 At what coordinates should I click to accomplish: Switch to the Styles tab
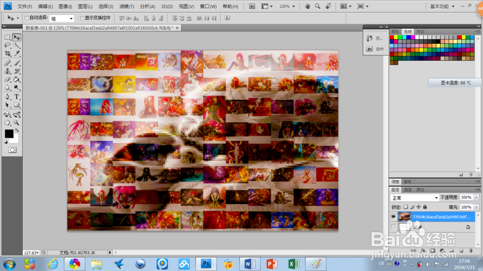420,32
